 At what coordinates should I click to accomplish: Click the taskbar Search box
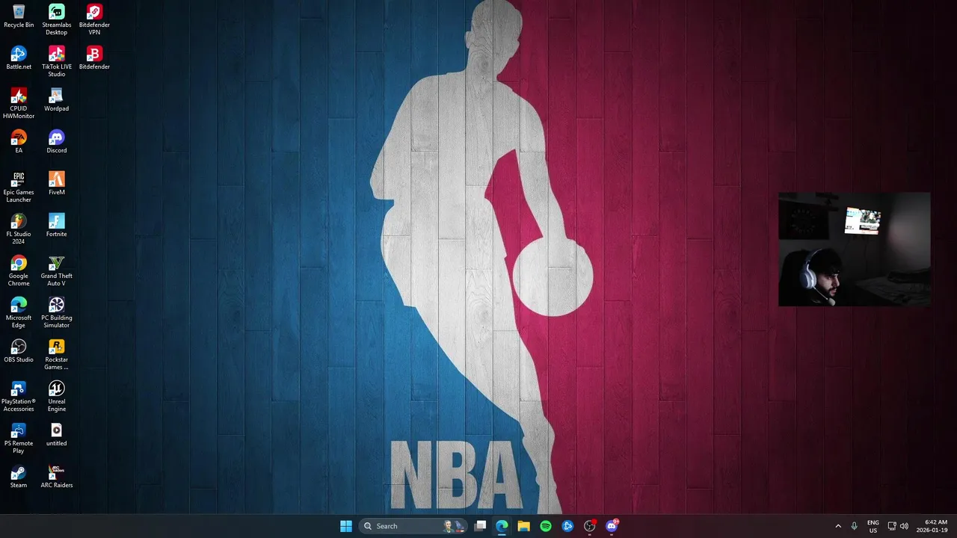pos(413,526)
